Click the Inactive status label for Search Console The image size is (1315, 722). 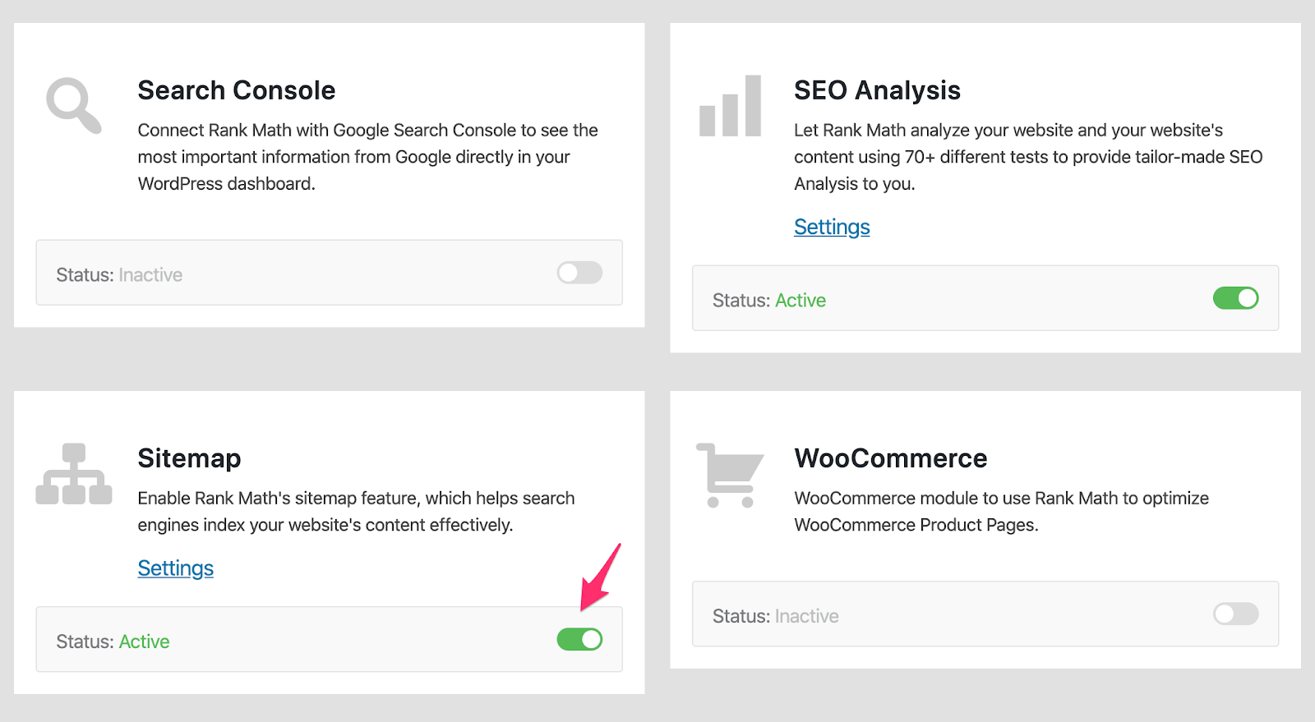click(x=150, y=275)
